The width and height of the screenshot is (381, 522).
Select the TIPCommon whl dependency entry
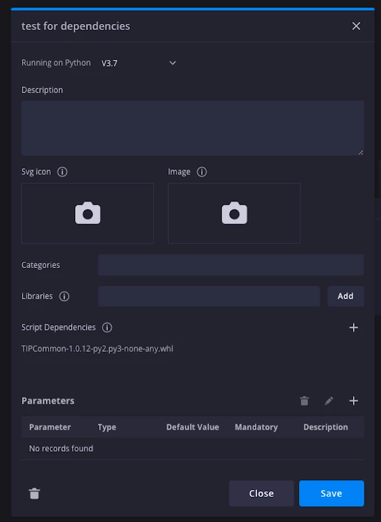click(x=97, y=348)
